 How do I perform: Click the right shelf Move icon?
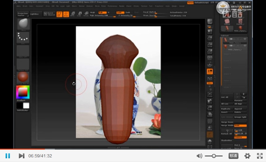[x=210, y=101]
